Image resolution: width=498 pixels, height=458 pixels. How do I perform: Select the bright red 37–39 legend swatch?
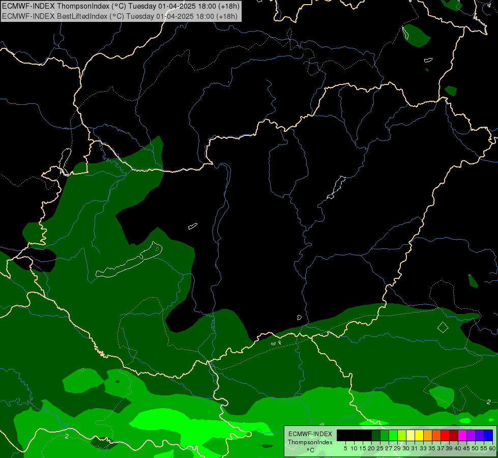(445, 435)
